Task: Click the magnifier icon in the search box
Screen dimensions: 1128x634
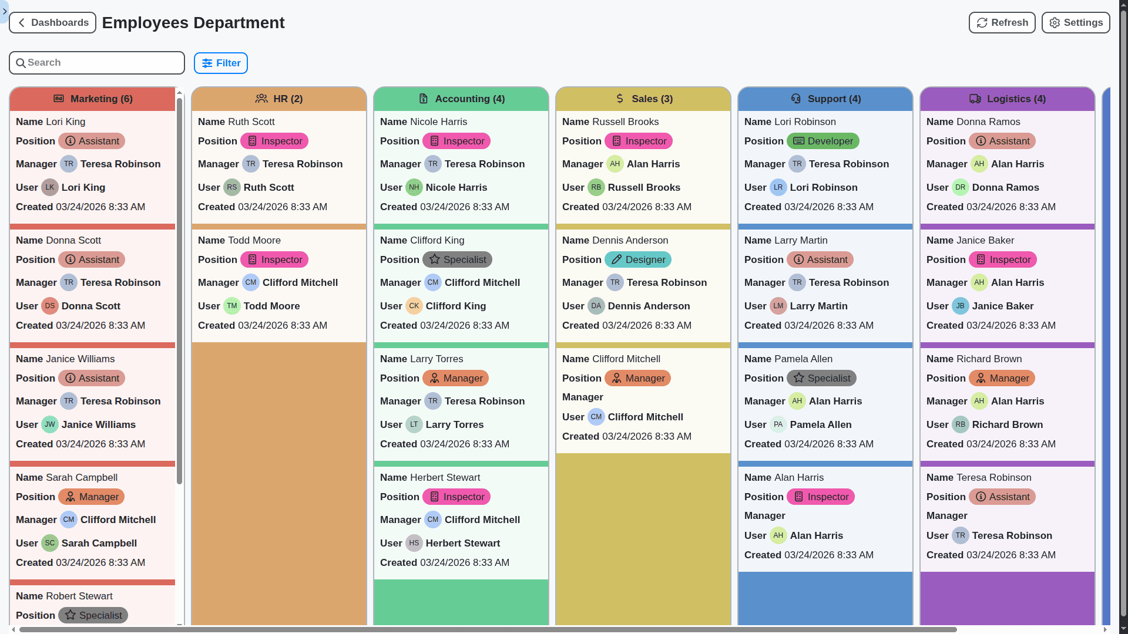Action: click(22, 63)
